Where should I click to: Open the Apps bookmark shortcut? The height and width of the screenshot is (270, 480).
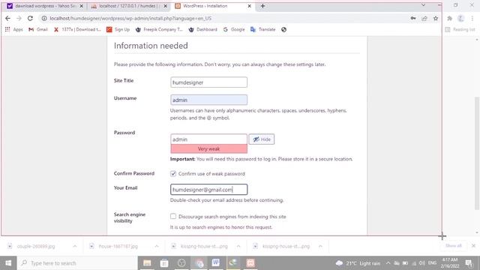coord(14,29)
